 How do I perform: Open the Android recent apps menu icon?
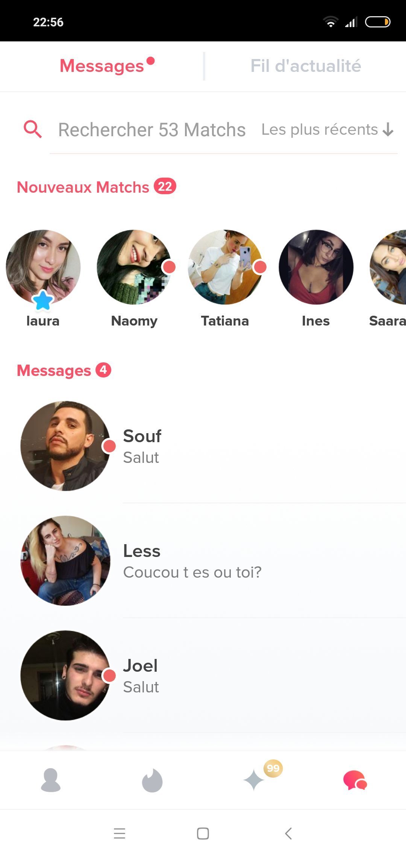click(120, 834)
